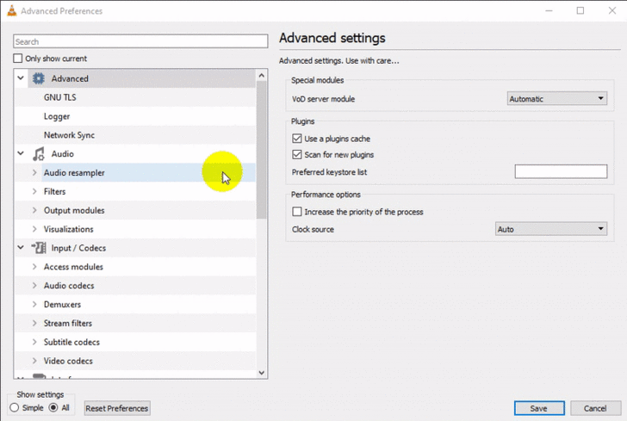Click the Search input field
This screenshot has height=421, width=627.
pos(140,41)
